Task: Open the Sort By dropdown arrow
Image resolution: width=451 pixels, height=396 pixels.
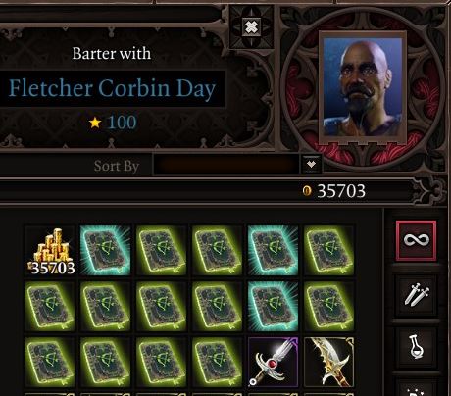Action: coord(311,165)
